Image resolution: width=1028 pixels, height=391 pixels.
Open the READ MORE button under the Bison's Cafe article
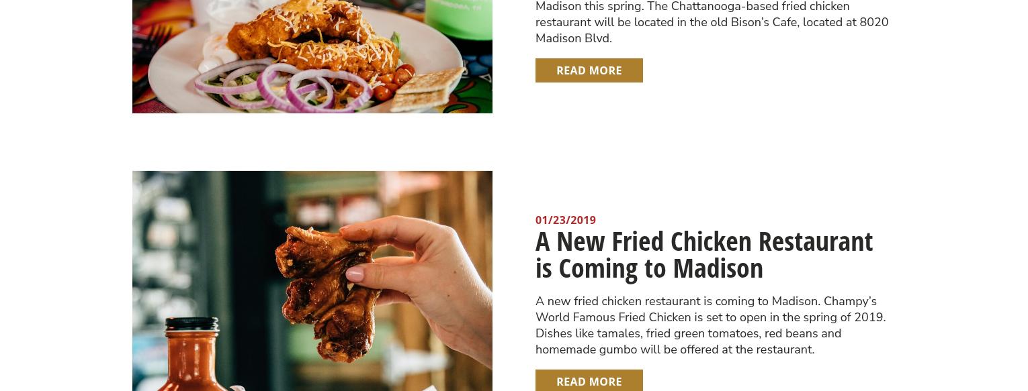point(589,70)
